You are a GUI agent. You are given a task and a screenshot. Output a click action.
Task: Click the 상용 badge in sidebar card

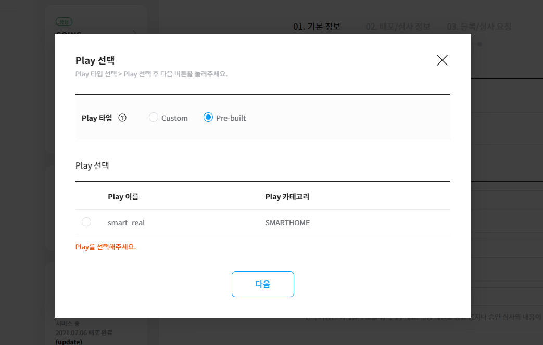[x=64, y=22]
